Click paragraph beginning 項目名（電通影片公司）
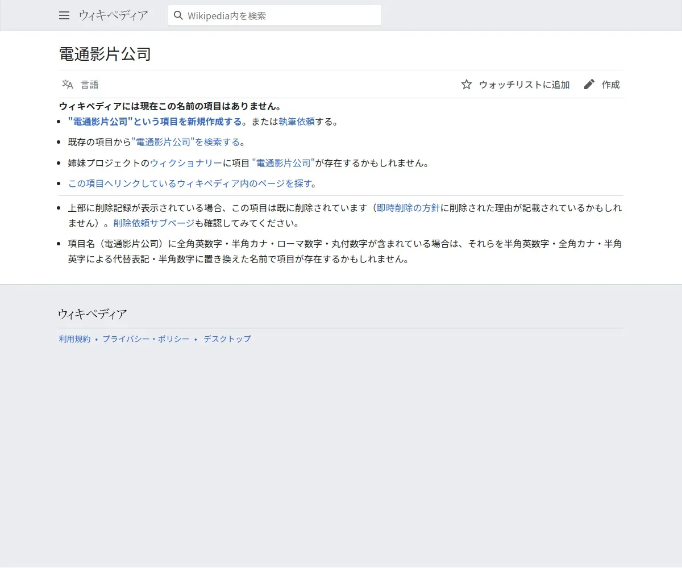This screenshot has height=568, width=682. coord(345,252)
